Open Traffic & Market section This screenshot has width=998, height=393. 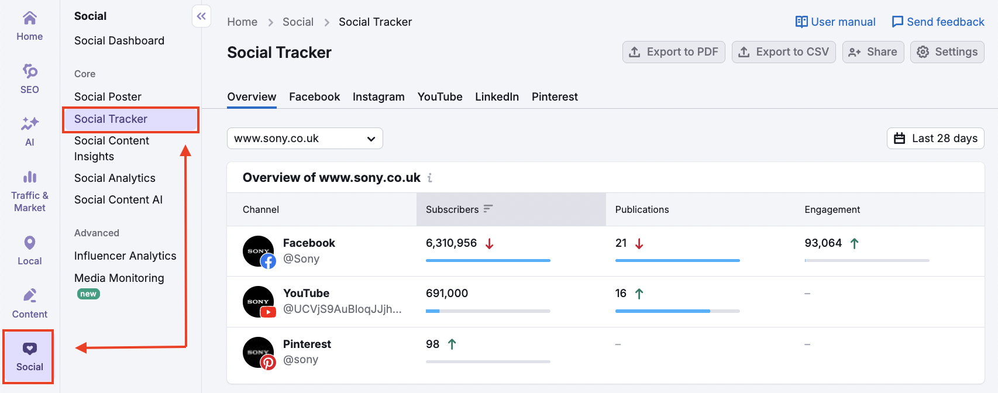tap(29, 192)
